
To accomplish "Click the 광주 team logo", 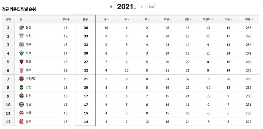I will (21, 121).
